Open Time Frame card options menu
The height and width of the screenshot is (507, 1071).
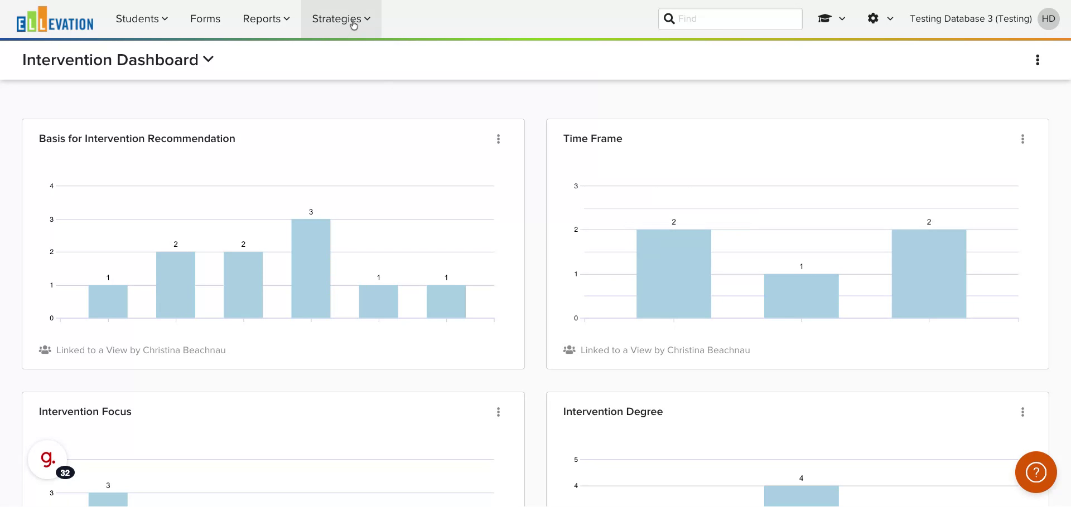(1022, 139)
